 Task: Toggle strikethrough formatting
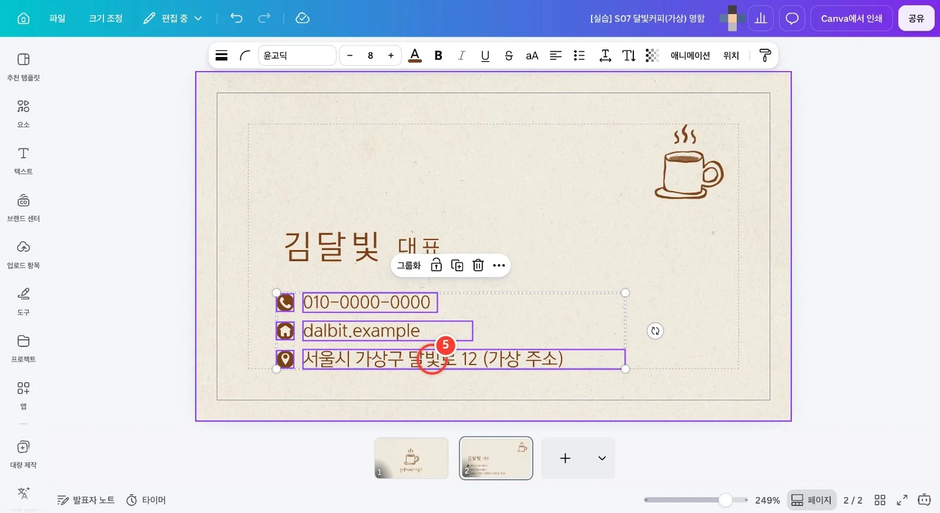pyautogui.click(x=509, y=55)
